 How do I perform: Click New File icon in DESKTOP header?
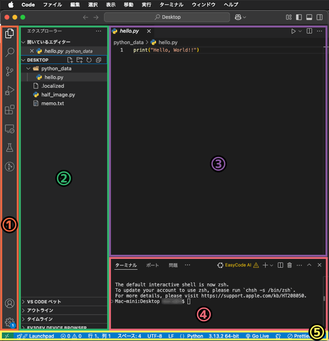(70, 60)
